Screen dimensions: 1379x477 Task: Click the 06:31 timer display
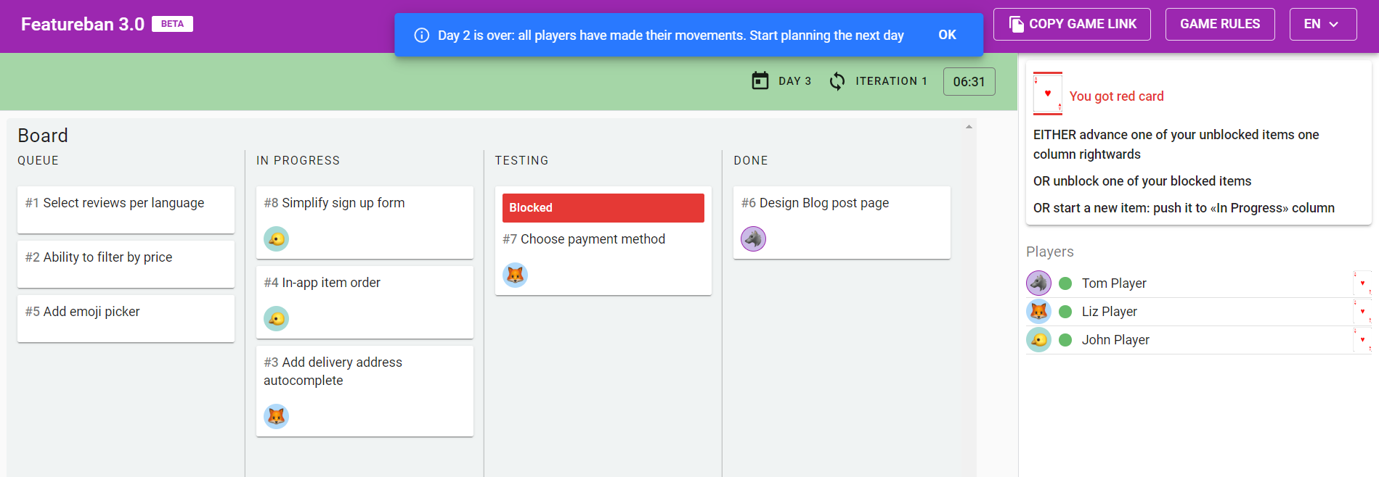click(969, 81)
